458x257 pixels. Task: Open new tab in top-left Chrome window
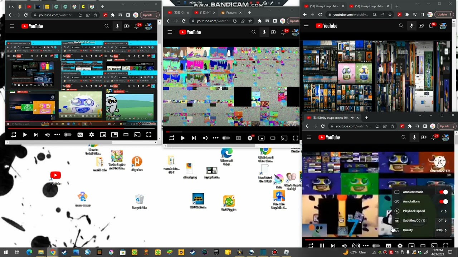pyautogui.click(x=102, y=6)
